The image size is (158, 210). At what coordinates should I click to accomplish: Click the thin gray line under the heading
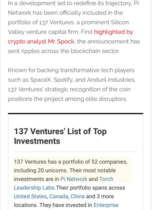(76, 152)
